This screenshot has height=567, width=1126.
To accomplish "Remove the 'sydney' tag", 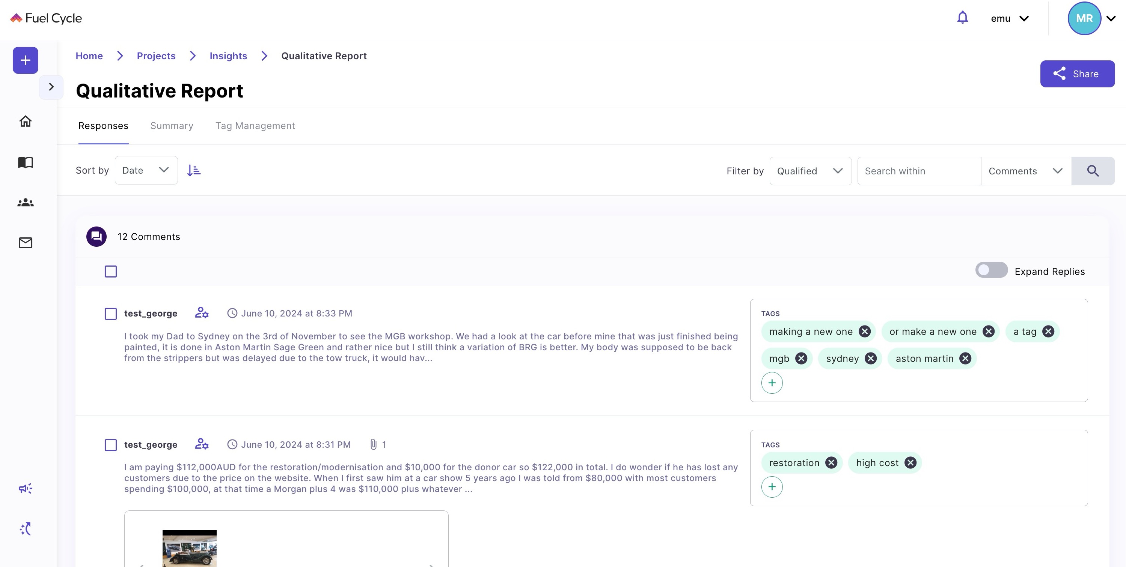I will [x=871, y=358].
